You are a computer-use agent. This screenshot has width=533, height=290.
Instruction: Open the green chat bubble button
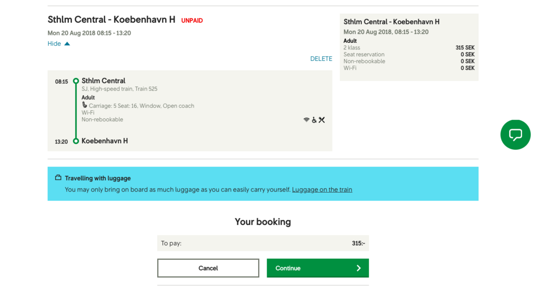(515, 135)
